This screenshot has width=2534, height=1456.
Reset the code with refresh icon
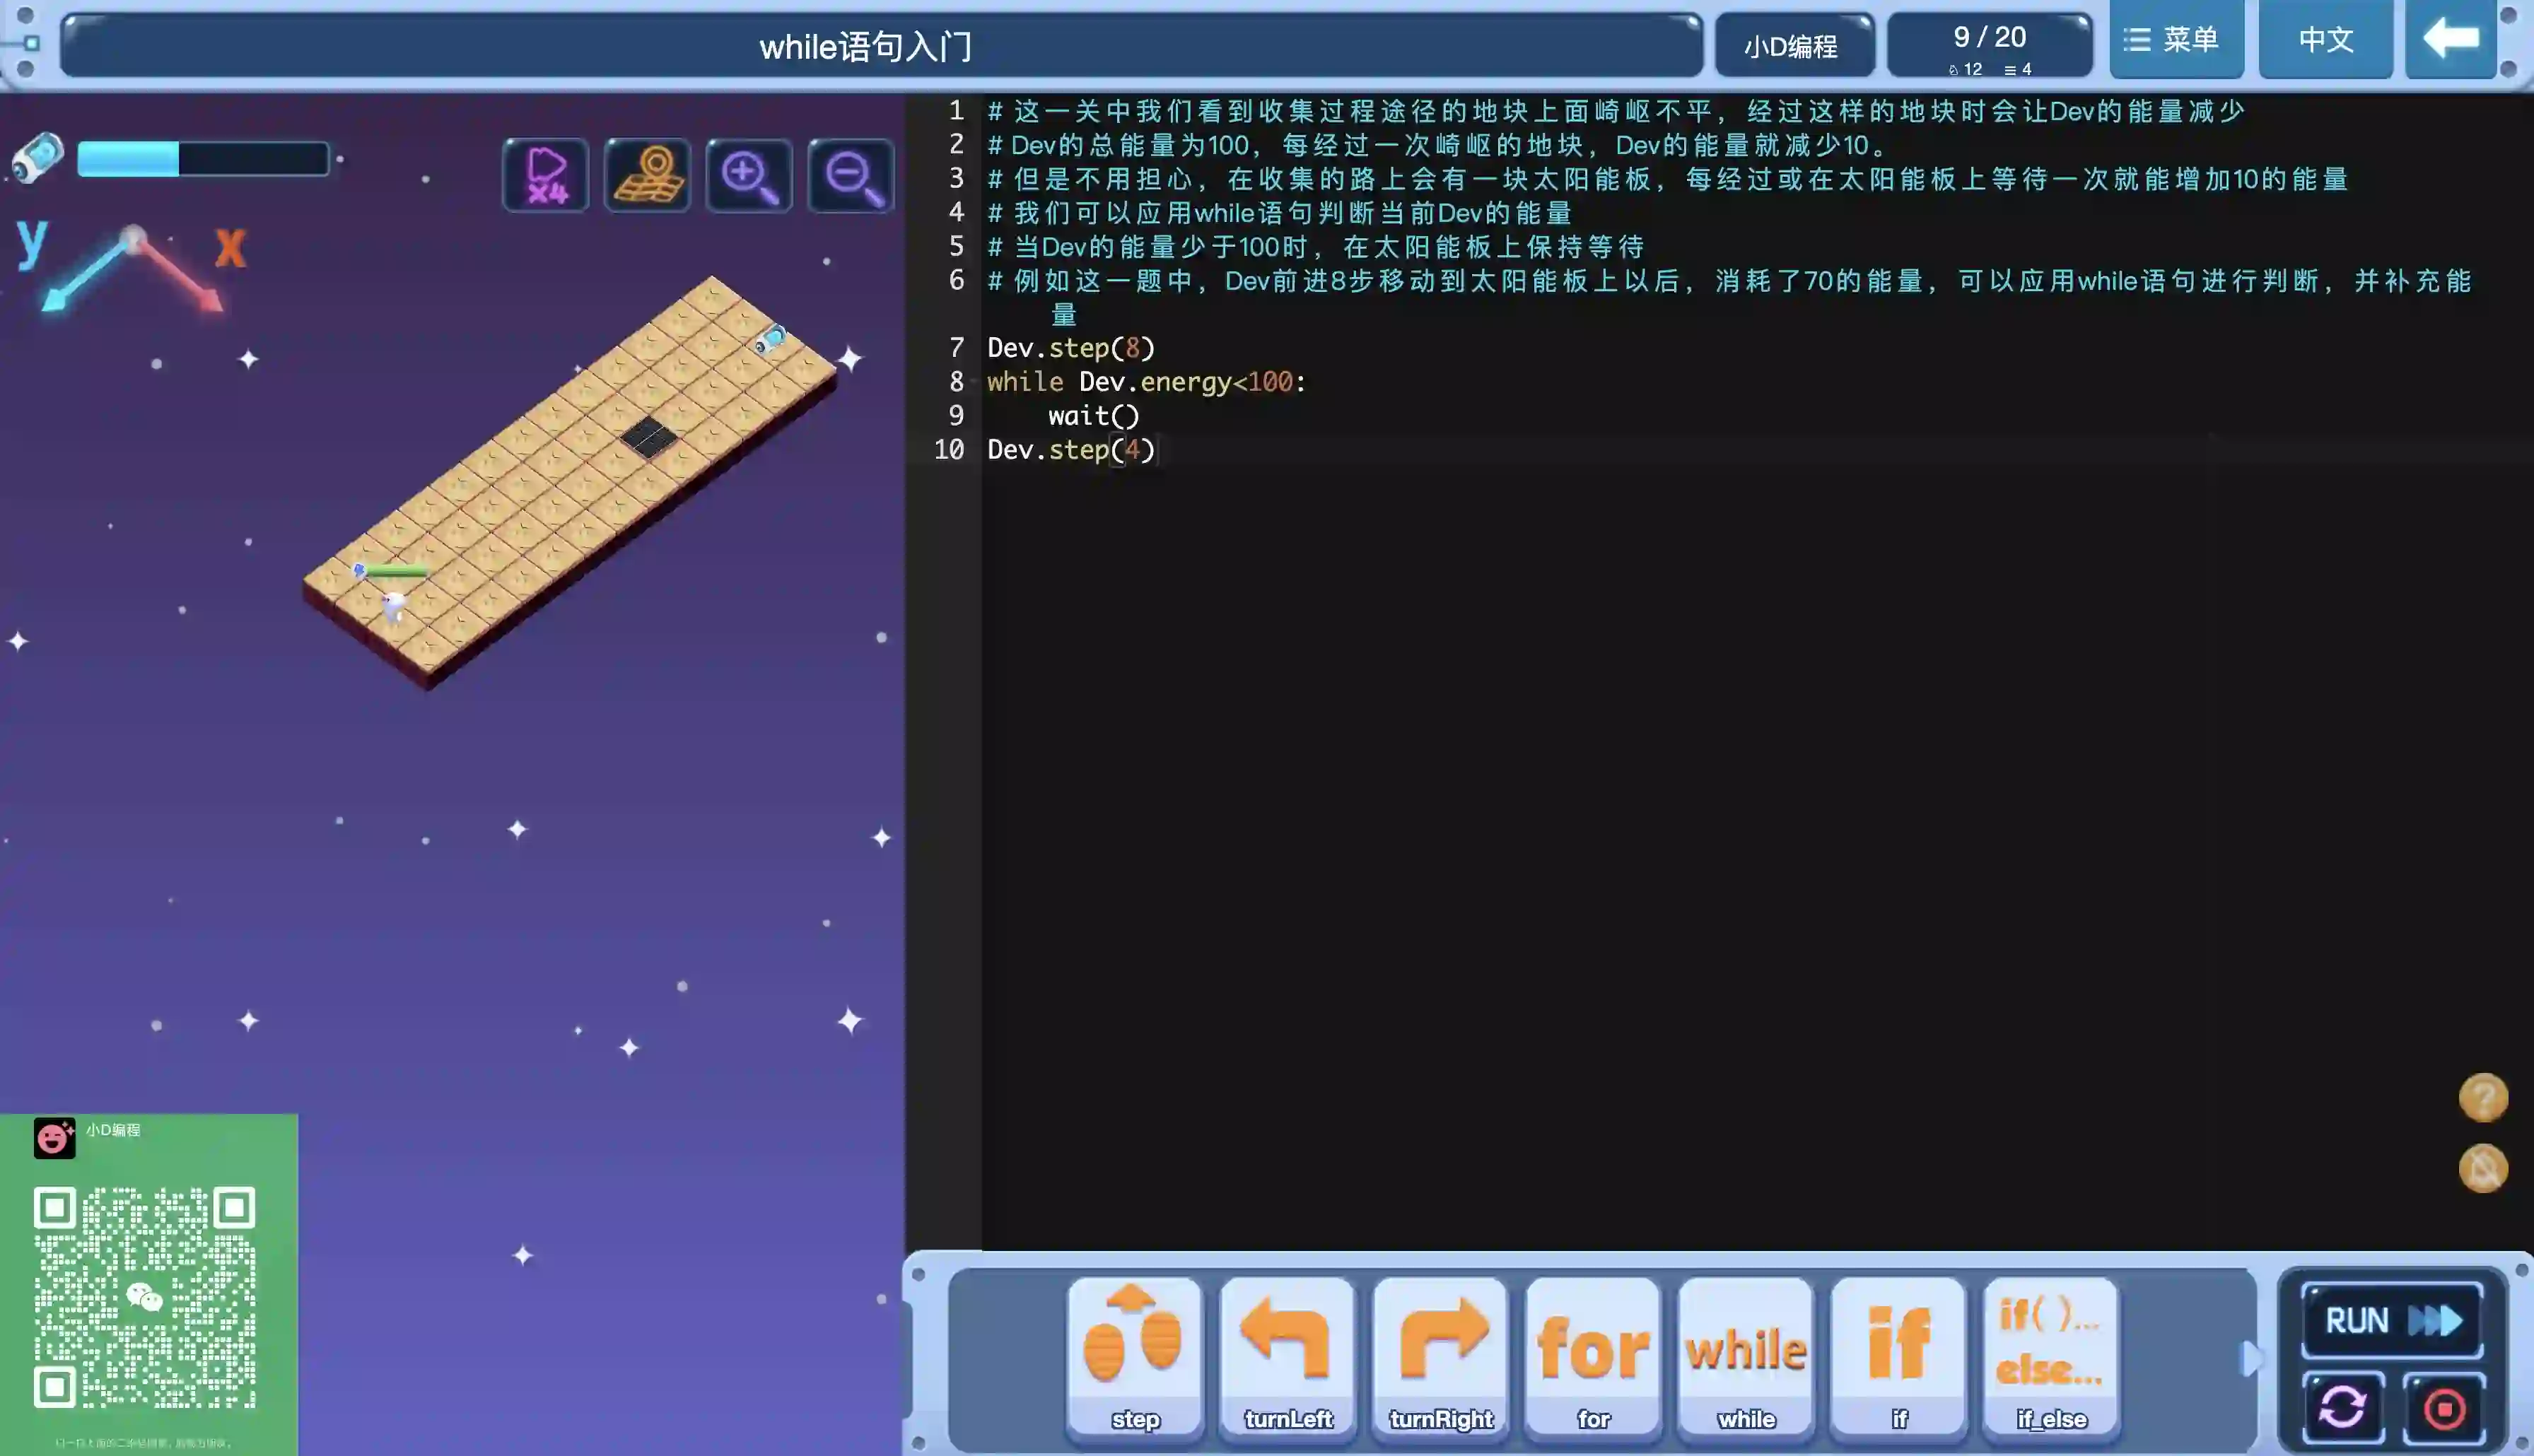[x=2342, y=1408]
